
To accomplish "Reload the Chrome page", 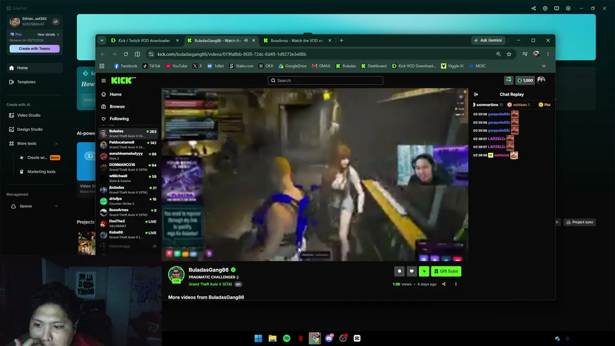I will click(126, 54).
